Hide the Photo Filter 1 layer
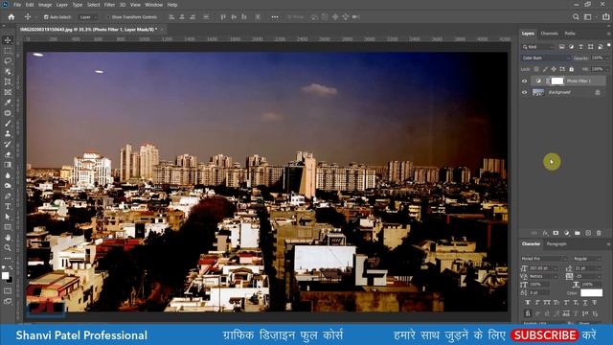This screenshot has width=613, height=345. point(525,80)
